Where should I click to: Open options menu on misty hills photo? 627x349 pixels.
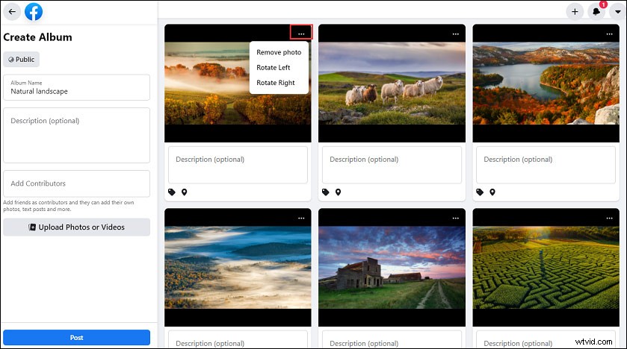click(x=301, y=218)
